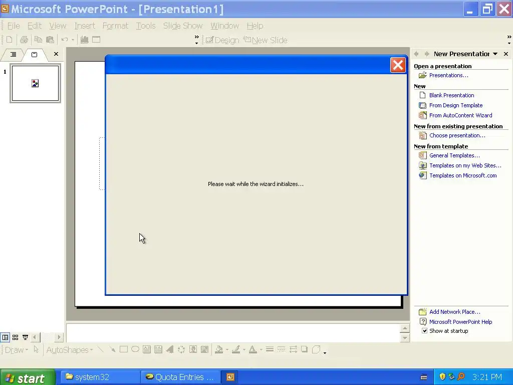This screenshot has height=385, width=513.
Task: Select the Line drawing tool
Action: 100,349
